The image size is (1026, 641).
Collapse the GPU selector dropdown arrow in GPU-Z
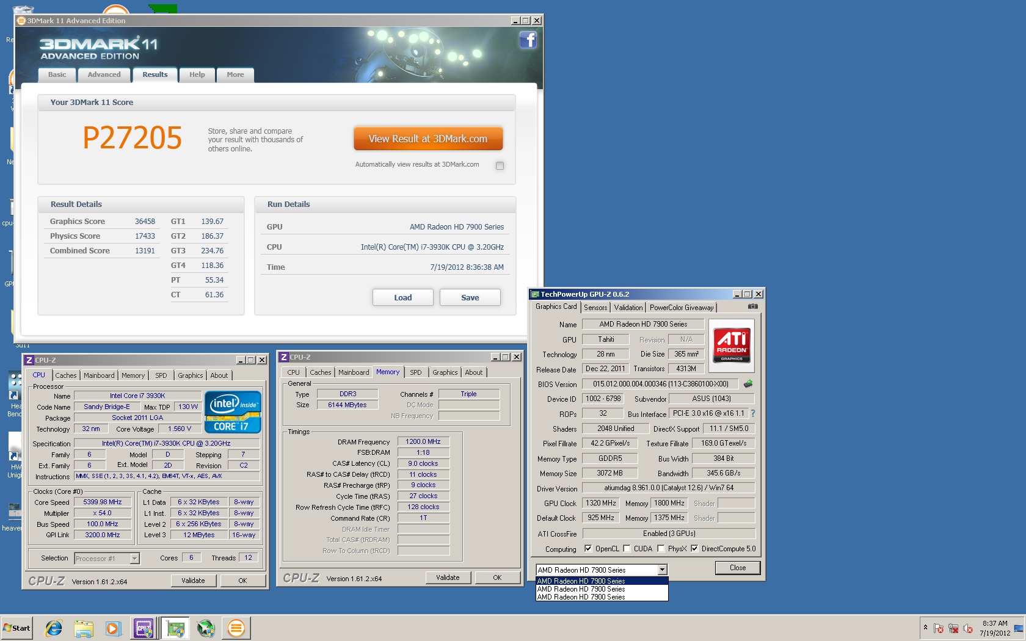pyautogui.click(x=662, y=570)
